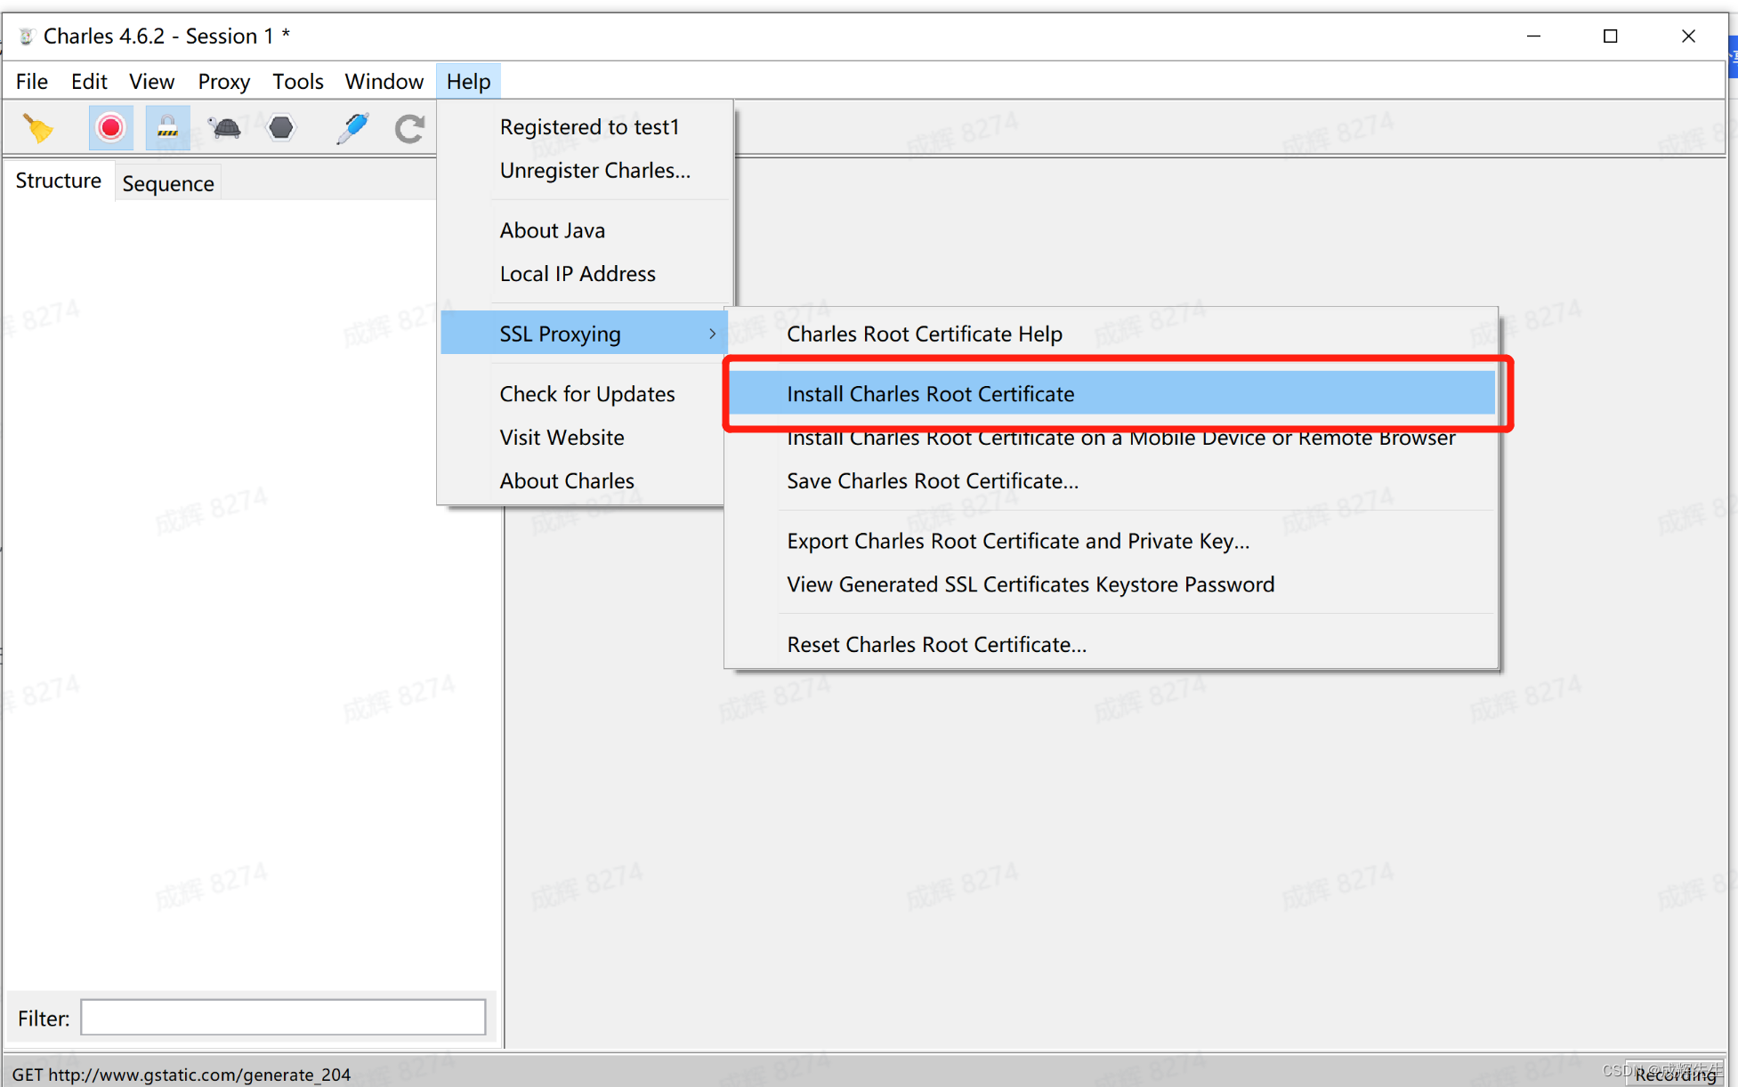
Task: View Generated SSL Certificates Keystore Password
Action: pos(1112,584)
